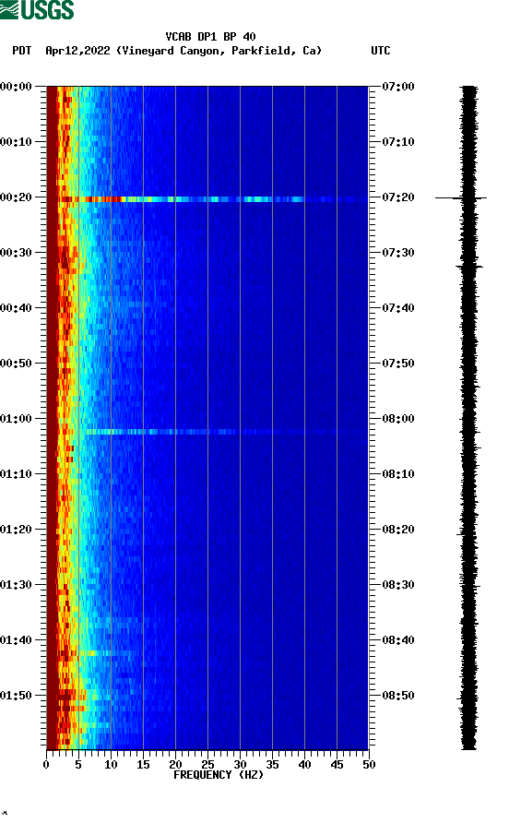Select the title text "VCAB DP1 BP 40"
Image resolution: width=509 pixels, height=823 pixels.
pyautogui.click(x=210, y=37)
